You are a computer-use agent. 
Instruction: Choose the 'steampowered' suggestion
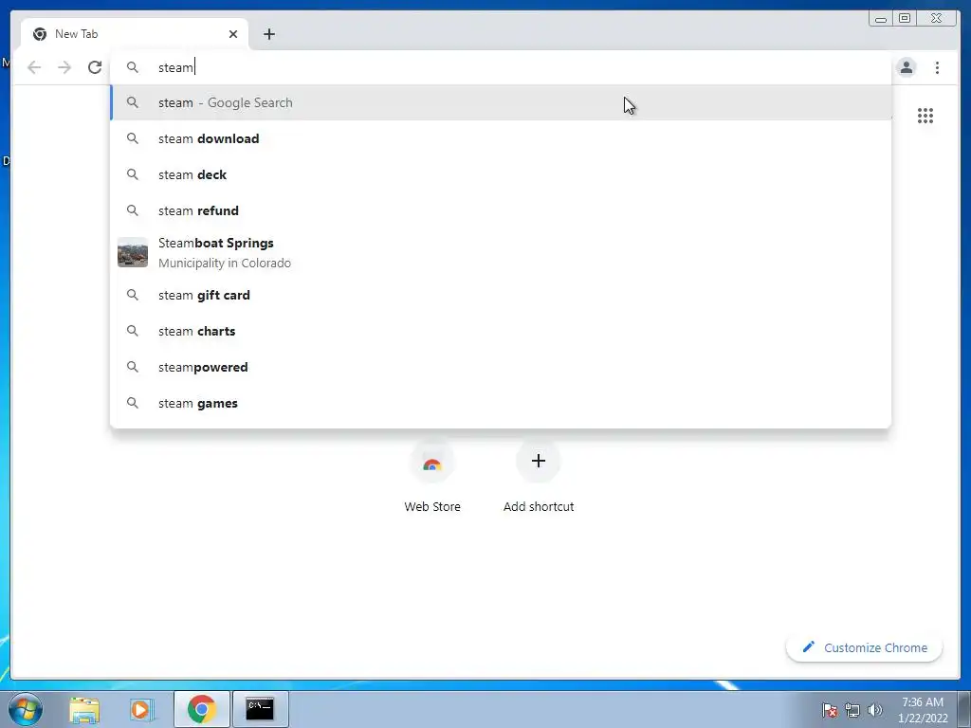[501, 367]
